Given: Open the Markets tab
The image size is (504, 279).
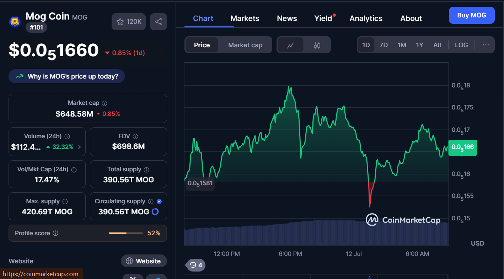Looking at the screenshot, I should click(x=245, y=18).
